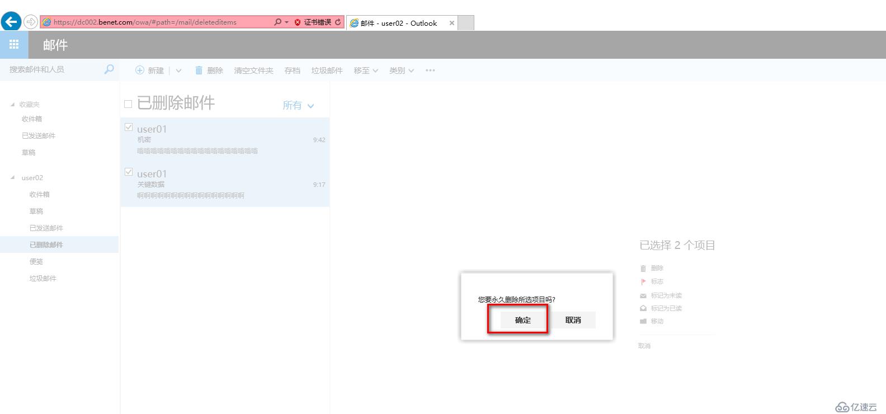This screenshot has height=414, width=886.
Task: Click the 新建 new mail button
Action: coord(150,70)
